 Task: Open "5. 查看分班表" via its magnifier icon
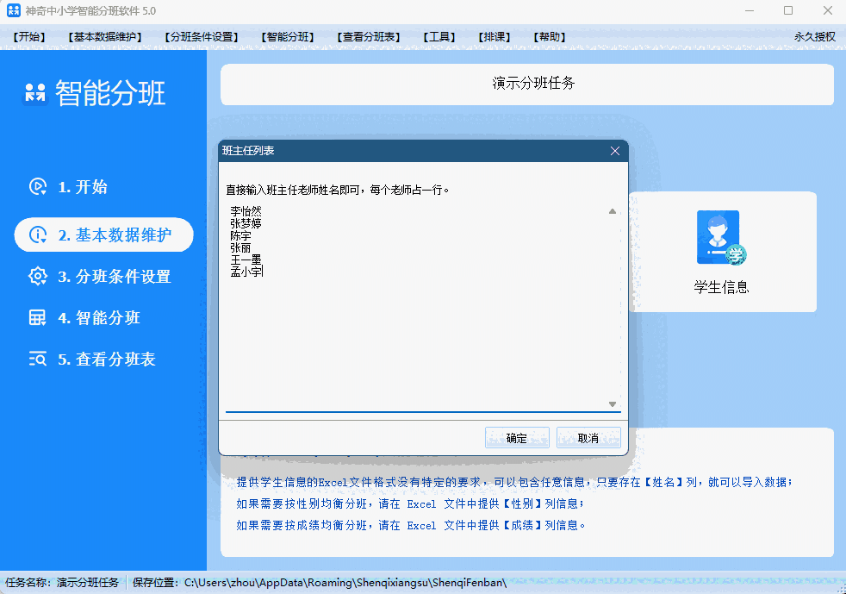37,360
